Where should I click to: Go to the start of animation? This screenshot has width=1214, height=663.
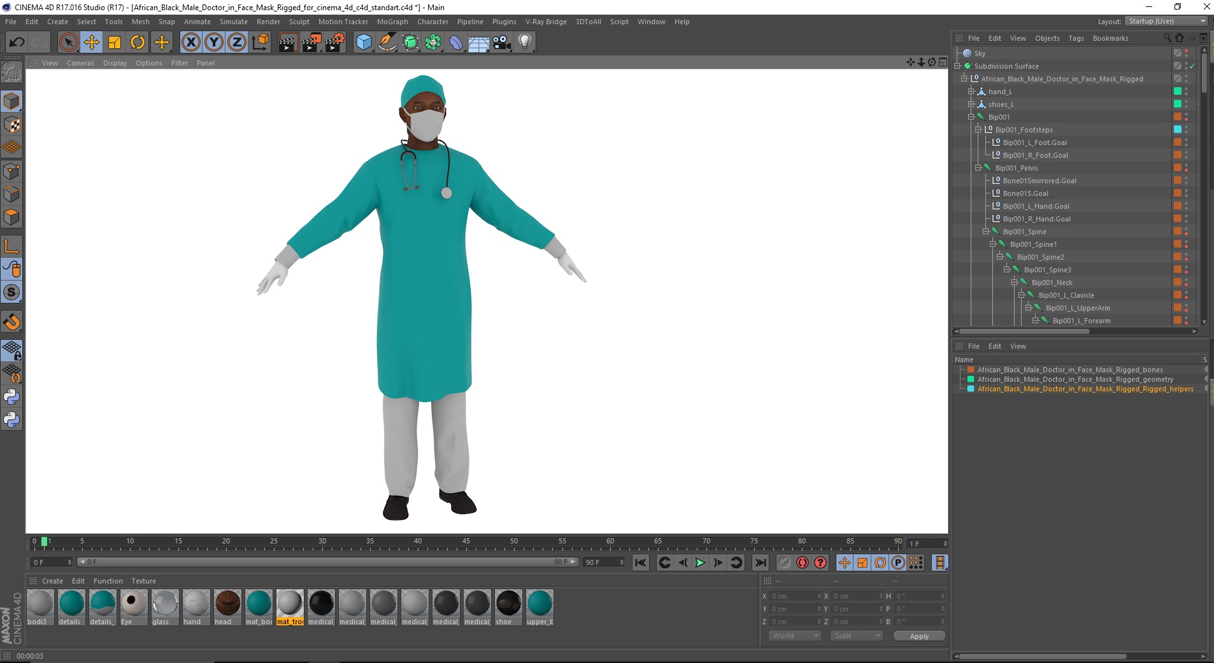tap(641, 562)
